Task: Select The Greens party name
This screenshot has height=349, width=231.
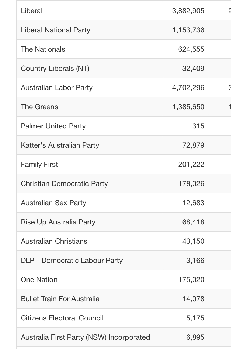Action: tap(39, 107)
